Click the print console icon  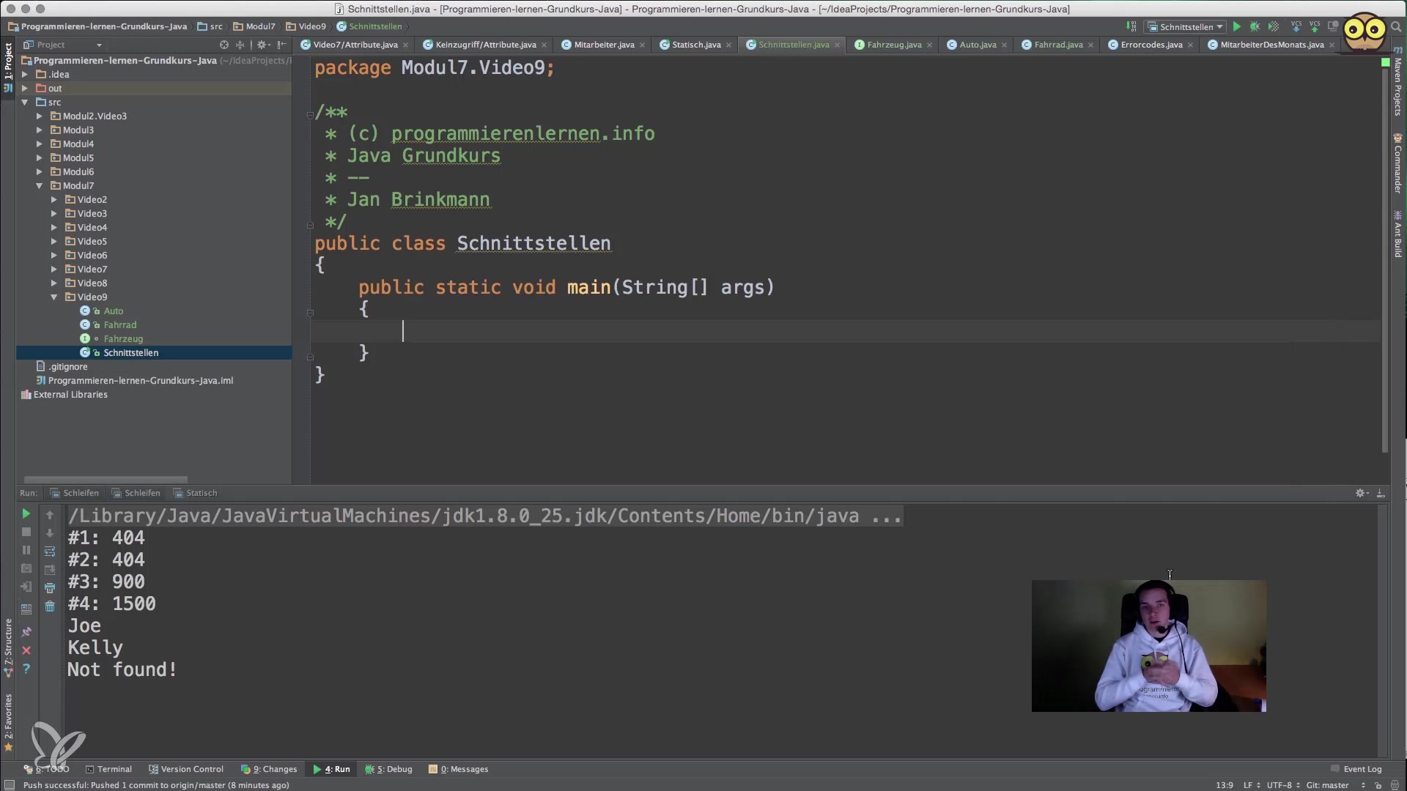[x=50, y=588]
